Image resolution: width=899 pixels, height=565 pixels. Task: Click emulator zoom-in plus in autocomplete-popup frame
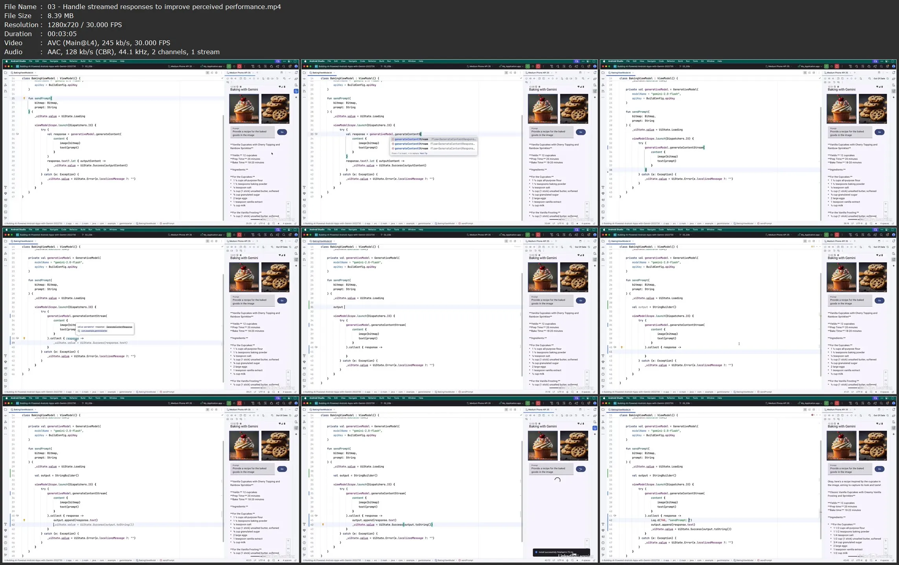tap(587, 204)
